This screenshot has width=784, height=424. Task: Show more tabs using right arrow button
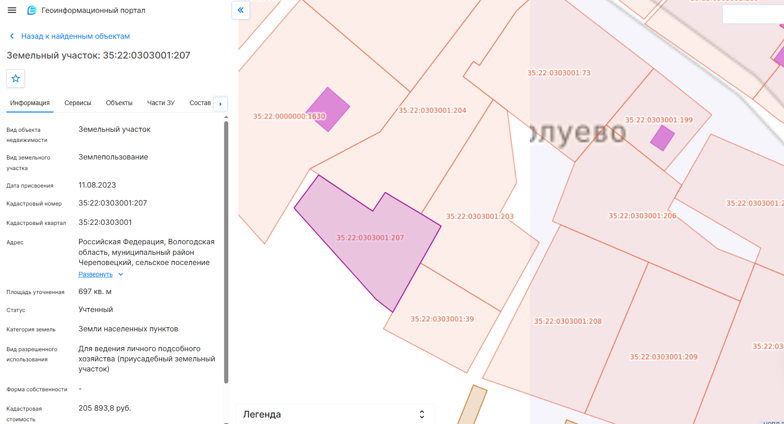(220, 104)
